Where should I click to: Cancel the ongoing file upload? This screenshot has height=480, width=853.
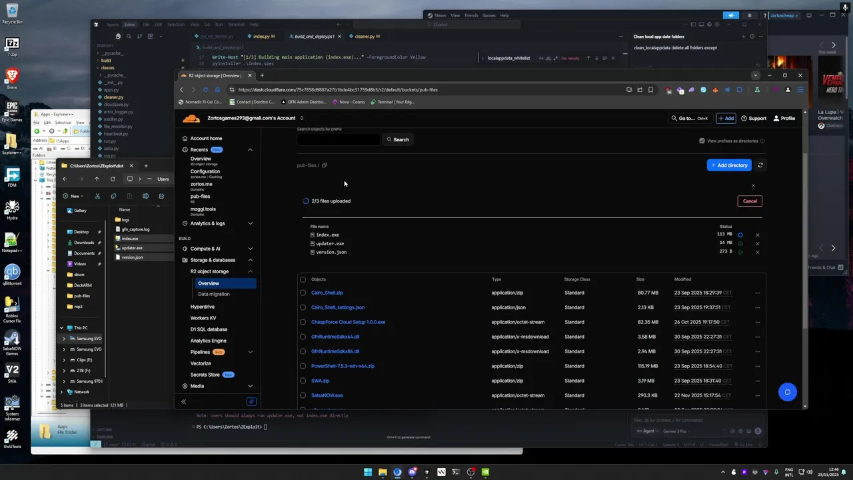(x=750, y=201)
